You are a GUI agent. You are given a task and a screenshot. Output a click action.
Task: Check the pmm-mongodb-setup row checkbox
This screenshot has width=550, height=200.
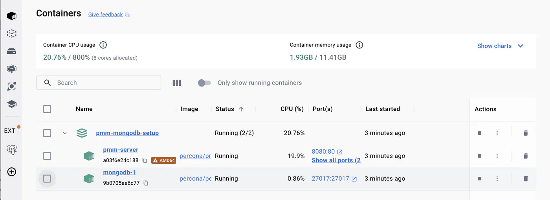tap(47, 133)
